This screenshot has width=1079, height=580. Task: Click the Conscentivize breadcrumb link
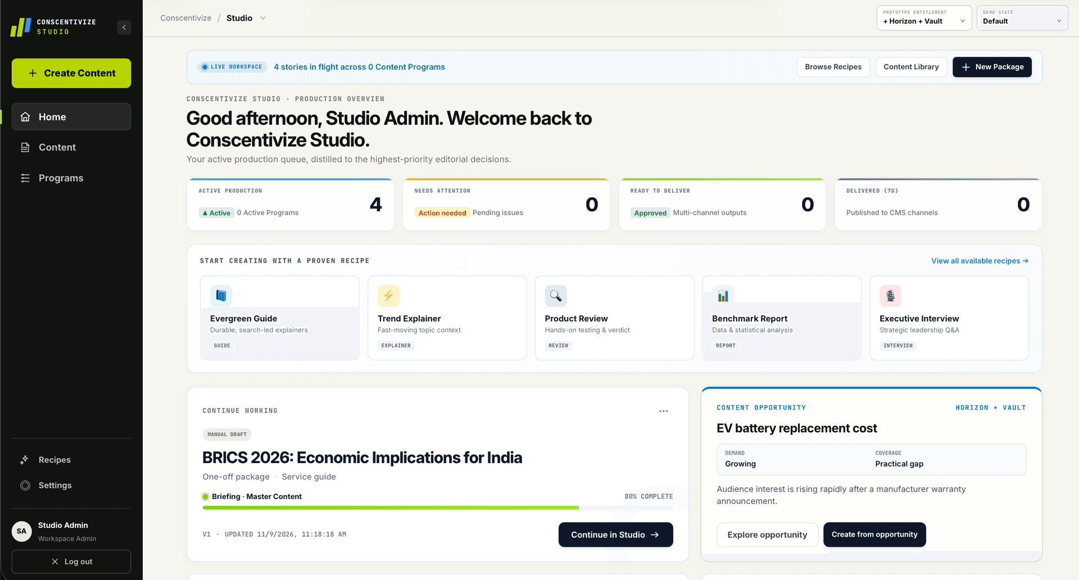click(186, 18)
